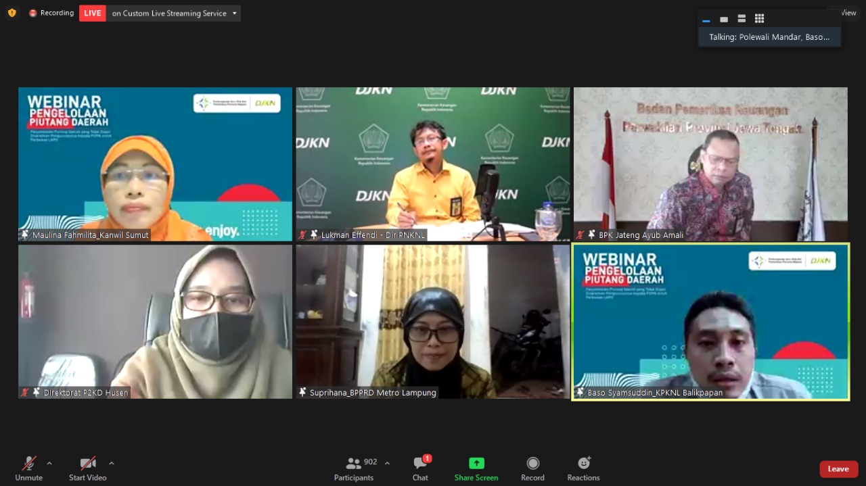Expand video options arrow beside Start Video
The image size is (866, 486).
112,463
